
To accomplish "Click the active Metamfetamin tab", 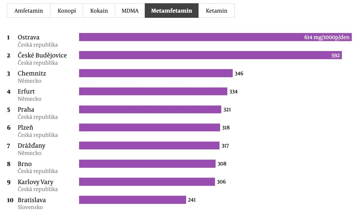I will pos(171,11).
